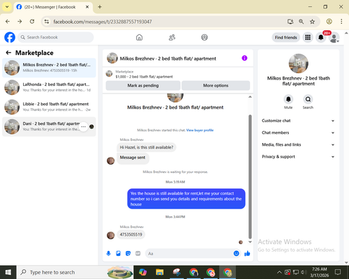
Task: Click the Search Facebook field
Action: [56, 38]
